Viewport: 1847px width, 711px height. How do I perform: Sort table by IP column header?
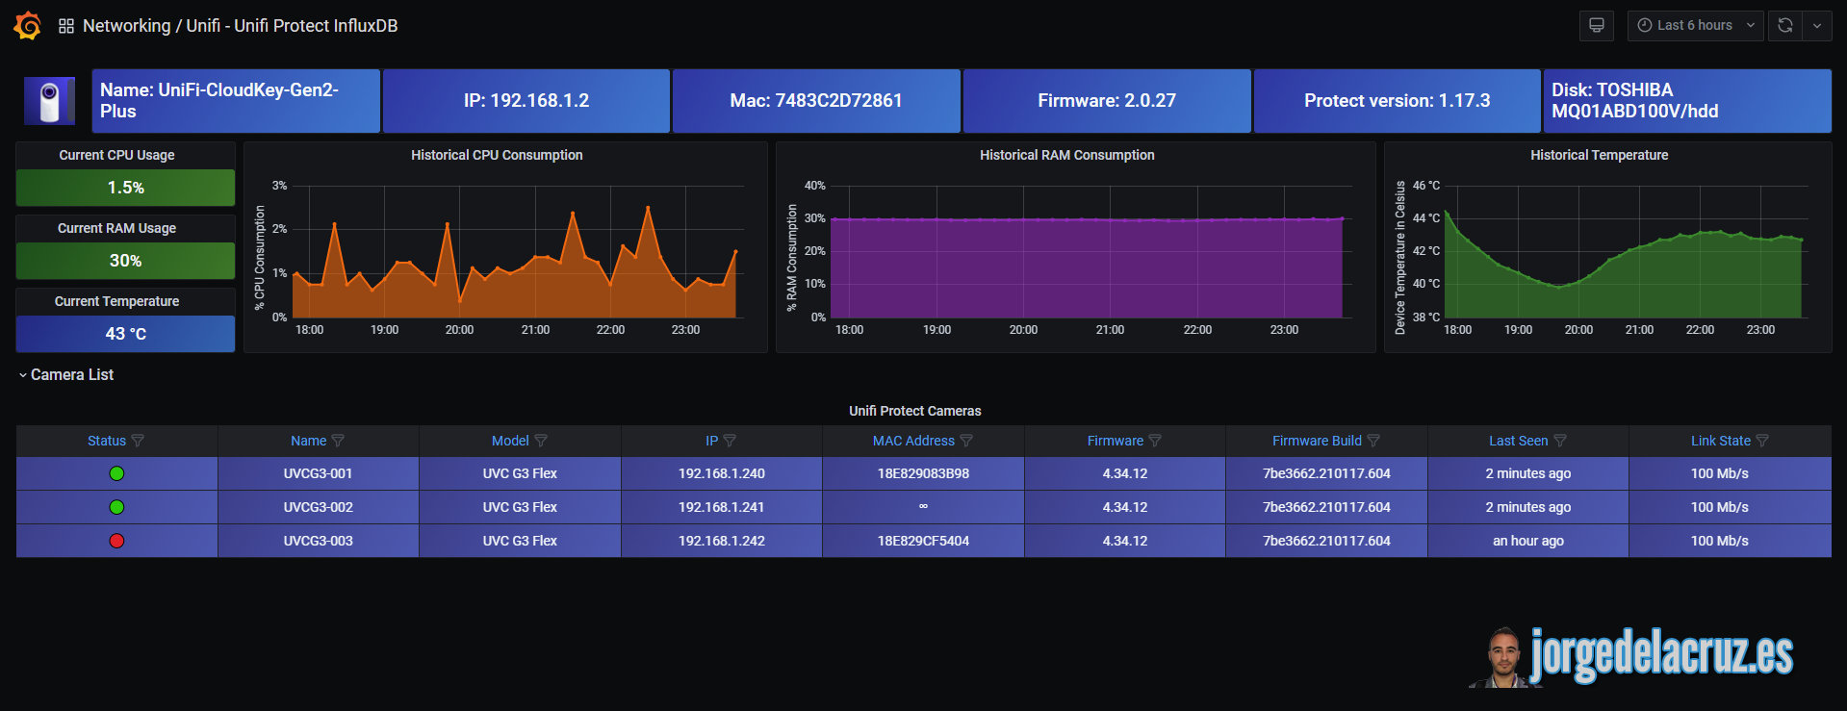click(x=711, y=441)
